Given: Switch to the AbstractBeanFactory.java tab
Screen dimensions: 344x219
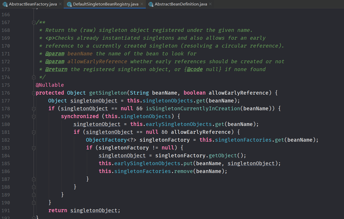Looking at the screenshot, I should (32, 4).
